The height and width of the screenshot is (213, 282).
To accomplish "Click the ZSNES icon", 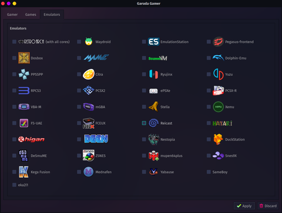I will (89, 155).
